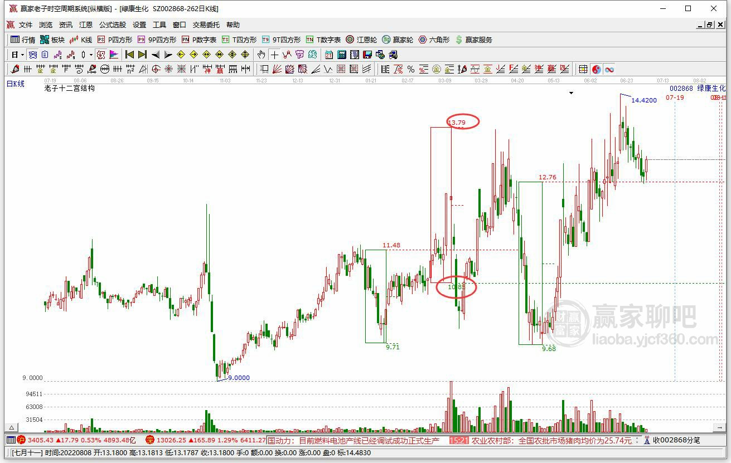
Task: Open the 江恩轮 wheel tool
Action: (361, 40)
